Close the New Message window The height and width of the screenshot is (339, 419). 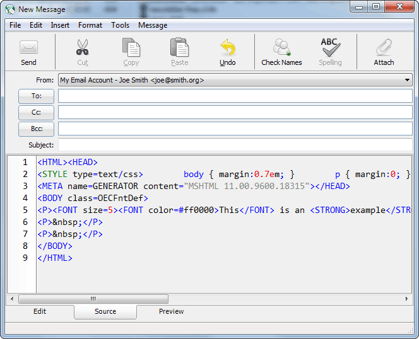[399, 6]
